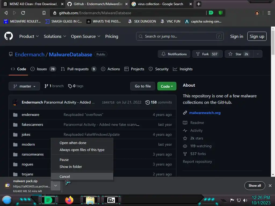Close the MEMZ 4.0 Clean tab
275x206 pixels.
62,4
